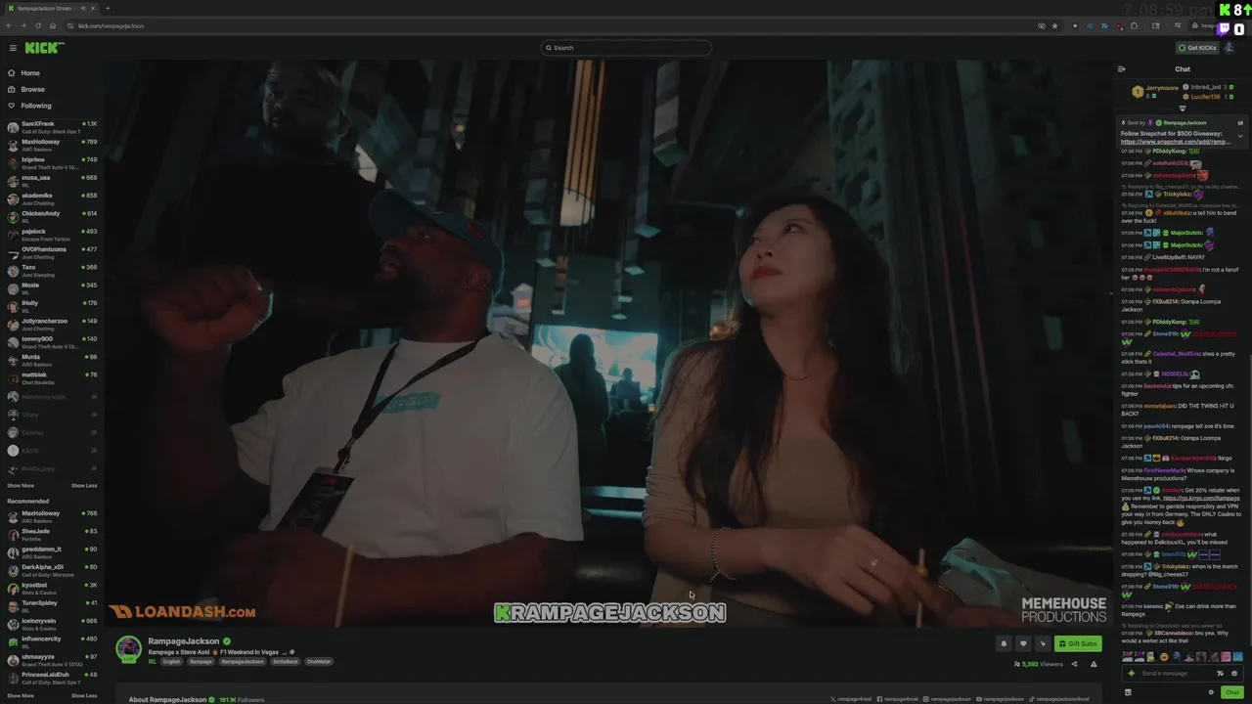Viewport: 1252px width, 704px height.
Task: Click Show Less under Following
Action: pos(84,486)
